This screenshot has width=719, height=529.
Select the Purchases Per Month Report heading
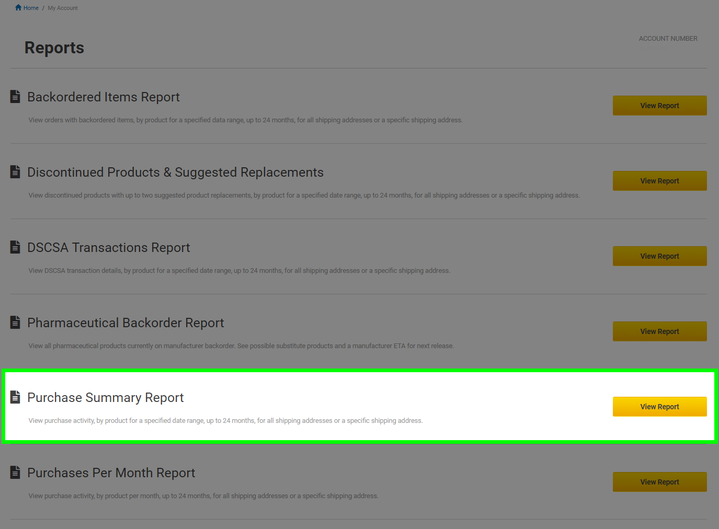pyautogui.click(x=111, y=473)
